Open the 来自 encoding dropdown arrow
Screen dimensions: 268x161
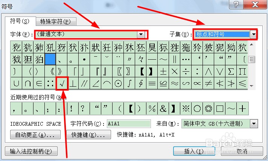[254, 124]
